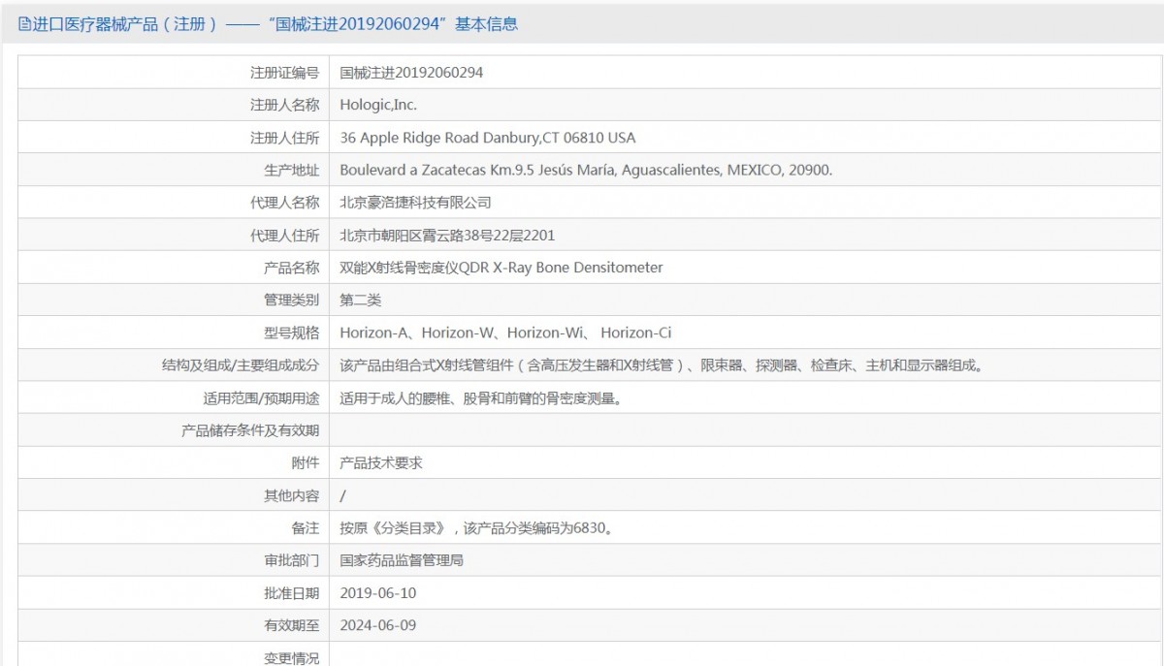Open the 产品技术要求 attachment link

pos(381,462)
